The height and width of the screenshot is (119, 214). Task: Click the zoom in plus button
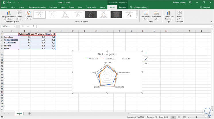coord(205,117)
